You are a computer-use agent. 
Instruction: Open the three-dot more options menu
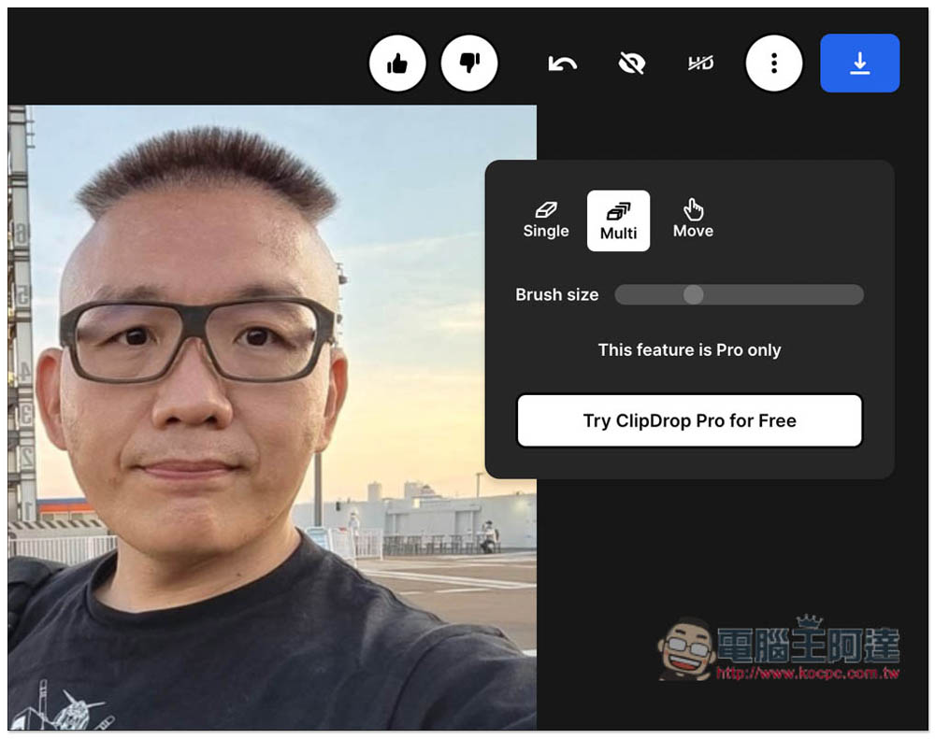(774, 64)
